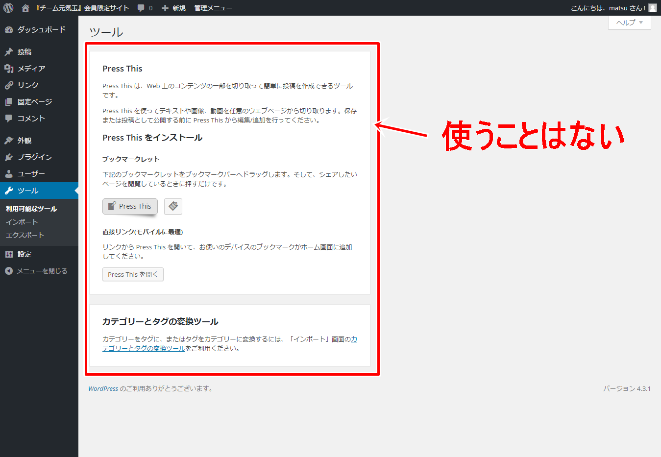
Task: Click the カテゴリーとタグの変換ツール heading
Action: pyautogui.click(x=160, y=322)
